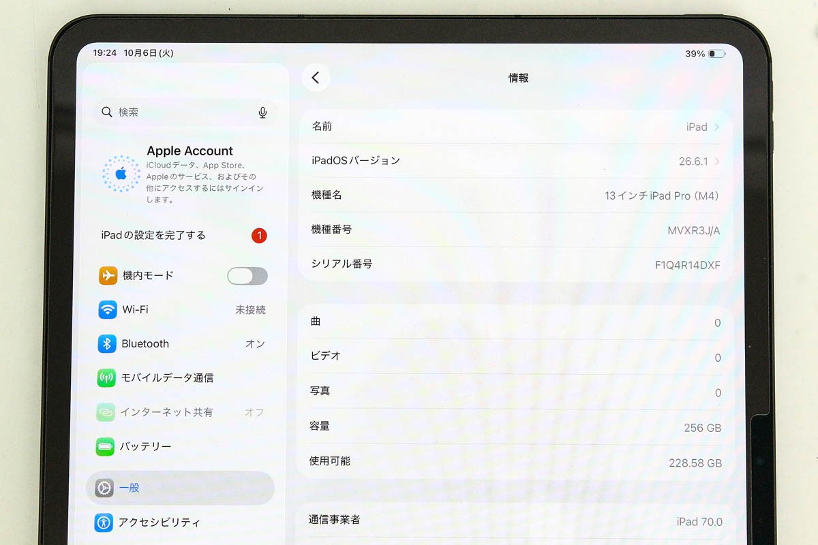This screenshot has height=545, width=818.
Task: Tap the Accessibility icon
Action: point(104,523)
